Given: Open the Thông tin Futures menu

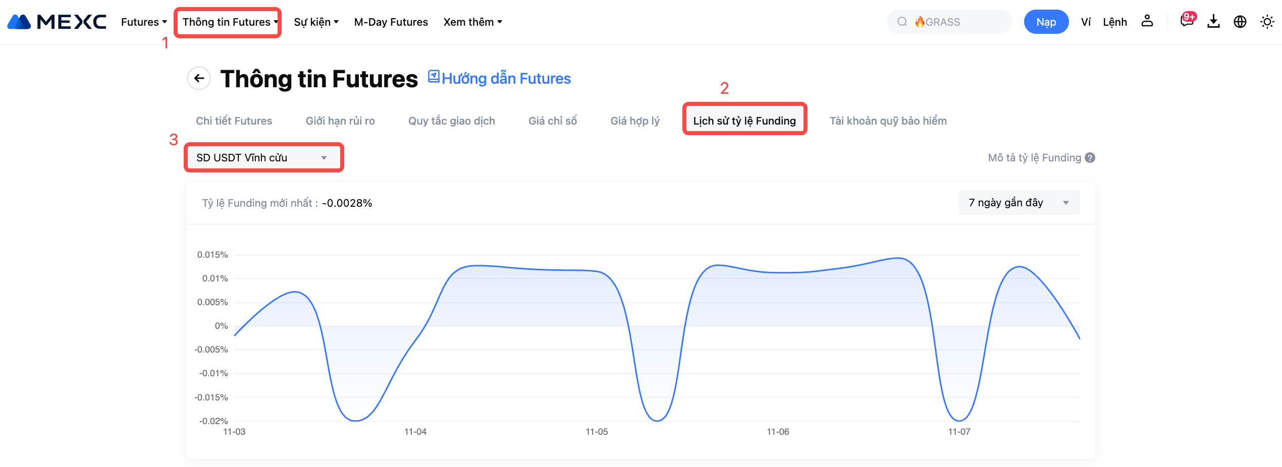Looking at the screenshot, I should click(228, 22).
